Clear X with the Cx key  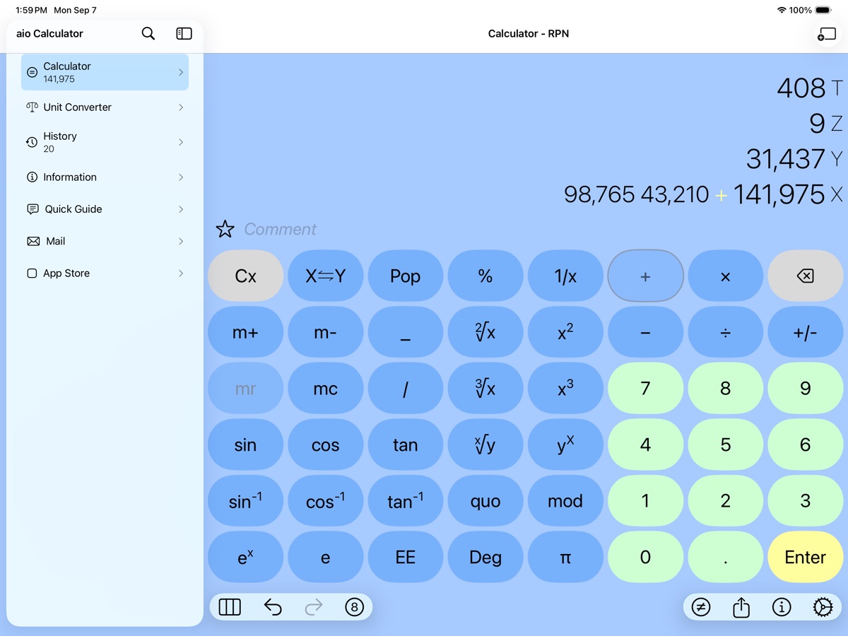coord(245,276)
